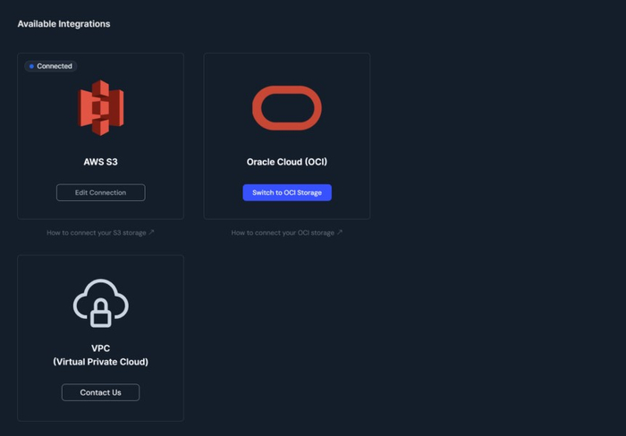Click the blue dot in Connected badge
The image size is (626, 436).
[x=31, y=66]
